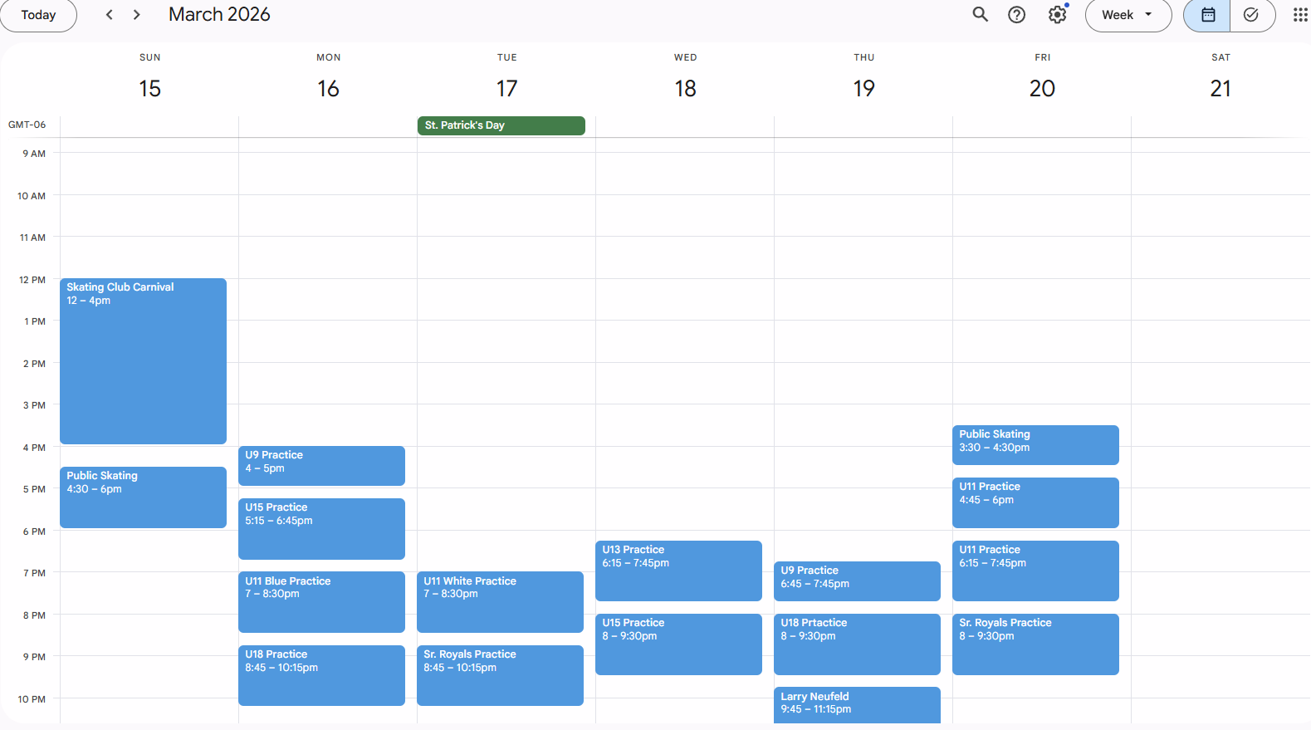Screen dimensions: 1311x730
Task: Select Saturday 21 date header
Action: tap(1220, 88)
